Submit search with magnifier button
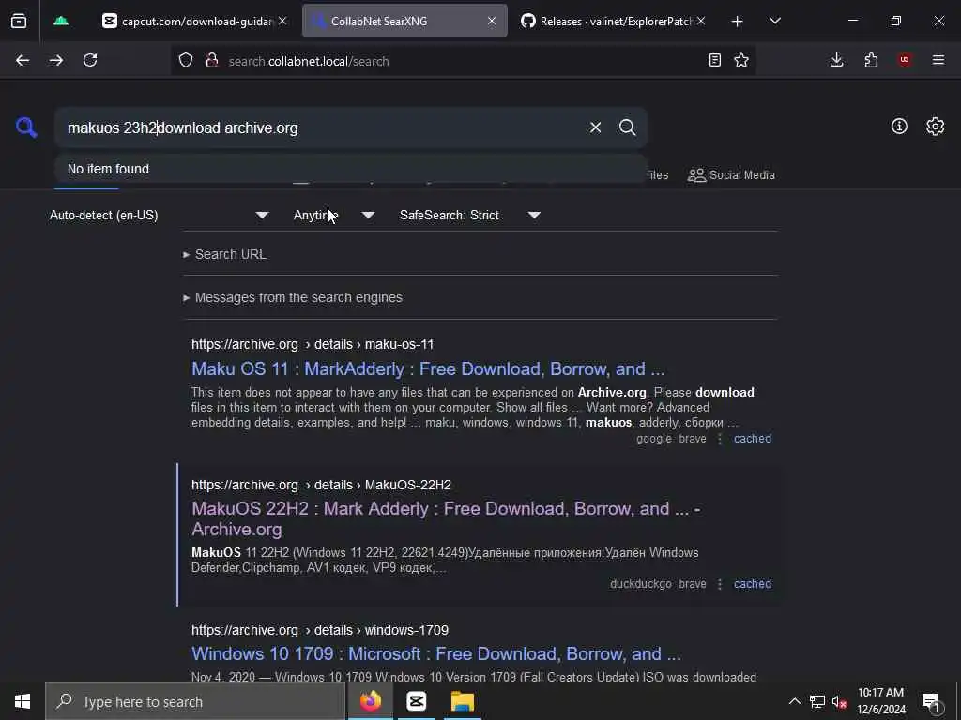Image resolution: width=961 pixels, height=720 pixels. point(627,127)
